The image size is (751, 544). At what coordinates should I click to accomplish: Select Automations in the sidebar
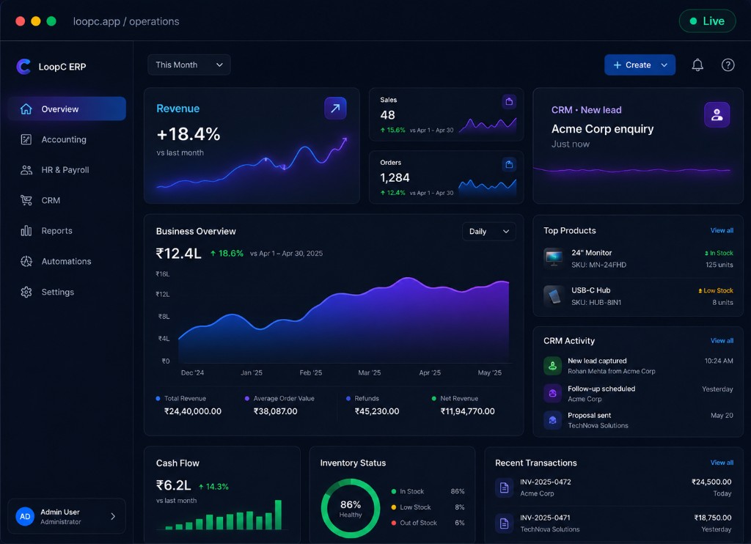[x=67, y=262]
